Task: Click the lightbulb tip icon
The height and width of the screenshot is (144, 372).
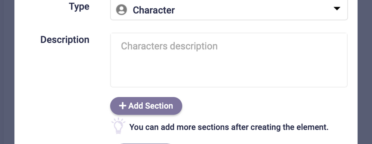Action: point(118,126)
